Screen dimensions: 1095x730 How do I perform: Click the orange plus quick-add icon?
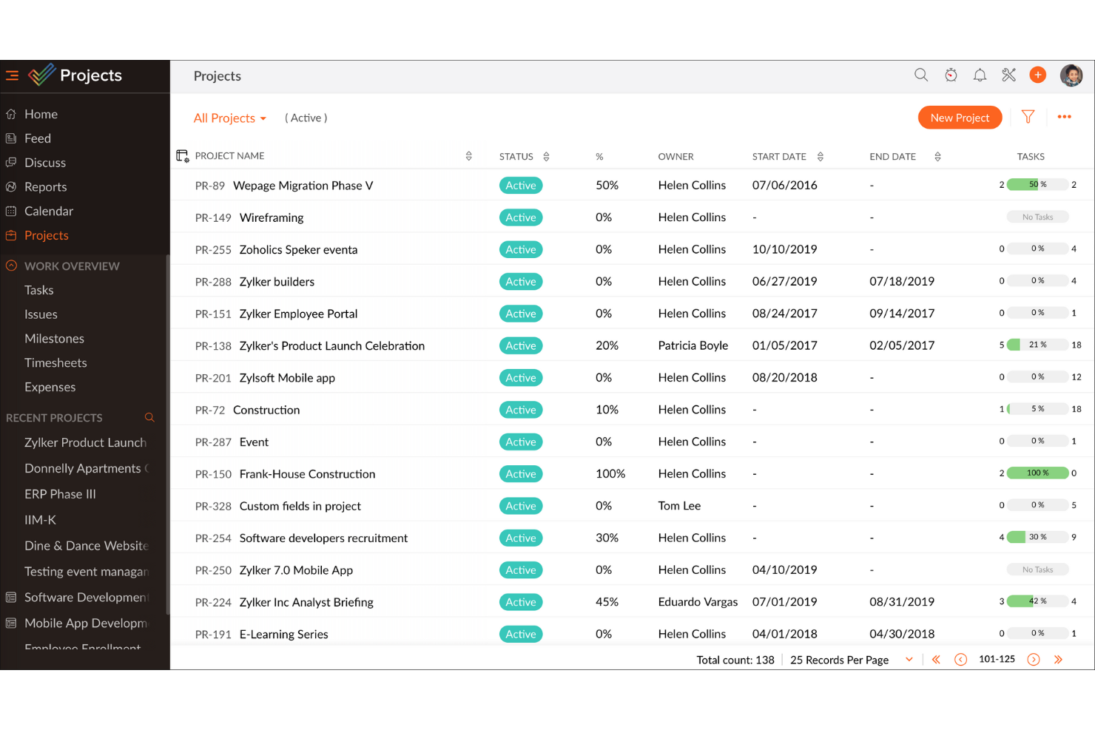1038,75
